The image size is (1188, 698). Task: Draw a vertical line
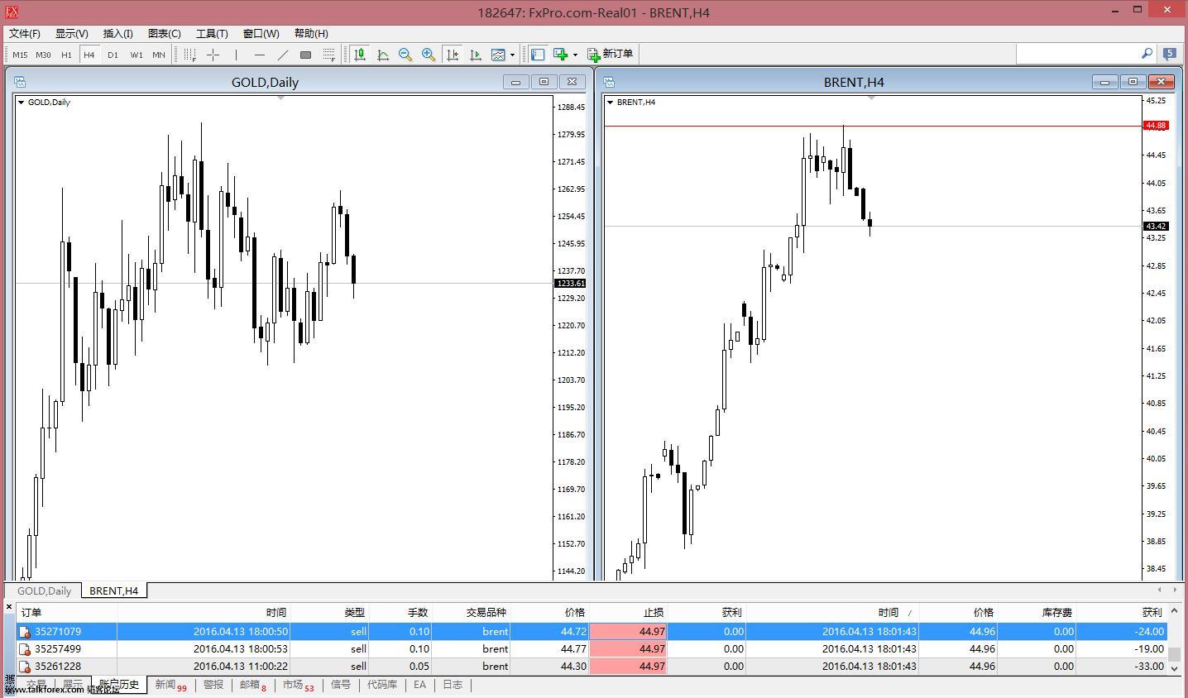pyautogui.click(x=237, y=55)
